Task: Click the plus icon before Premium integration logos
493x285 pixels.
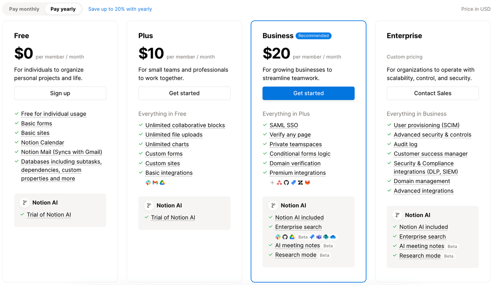Action: pyautogui.click(x=272, y=183)
